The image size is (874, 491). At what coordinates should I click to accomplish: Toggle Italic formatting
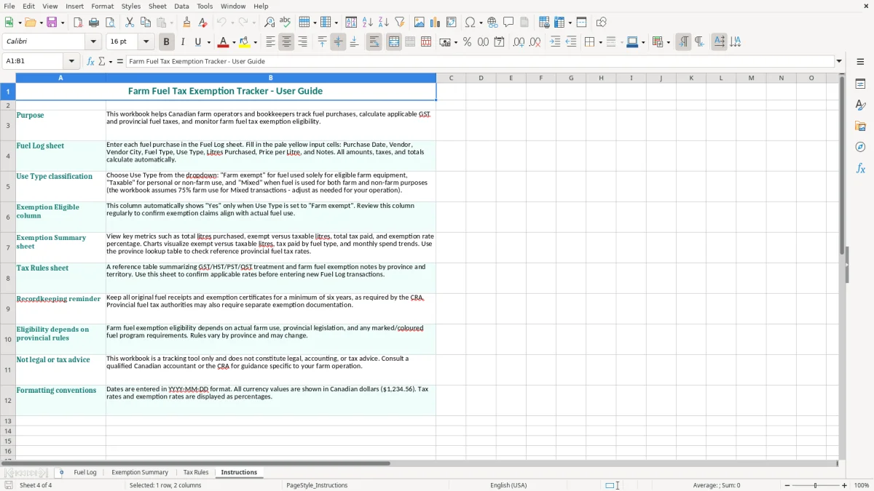(183, 42)
